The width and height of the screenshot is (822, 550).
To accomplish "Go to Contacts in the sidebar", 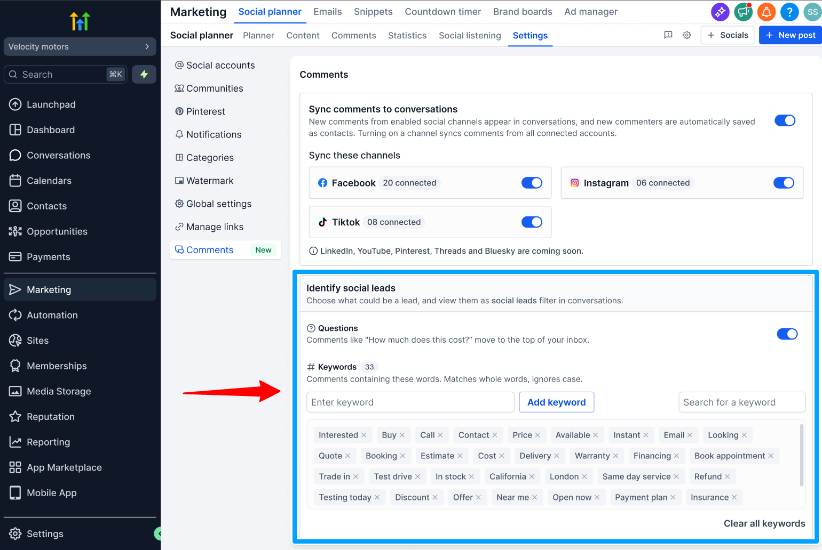I will [80, 206].
